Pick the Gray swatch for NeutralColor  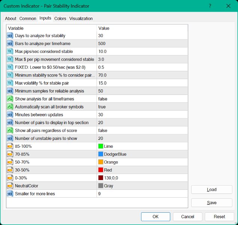click(x=101, y=186)
